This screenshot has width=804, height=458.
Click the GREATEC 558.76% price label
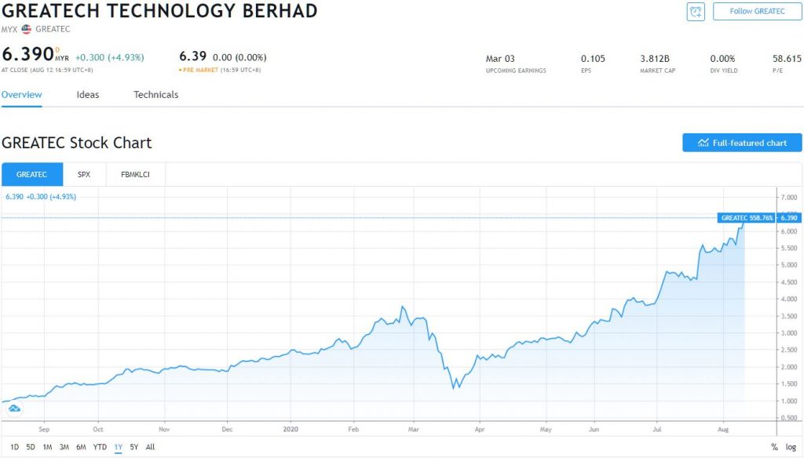746,217
